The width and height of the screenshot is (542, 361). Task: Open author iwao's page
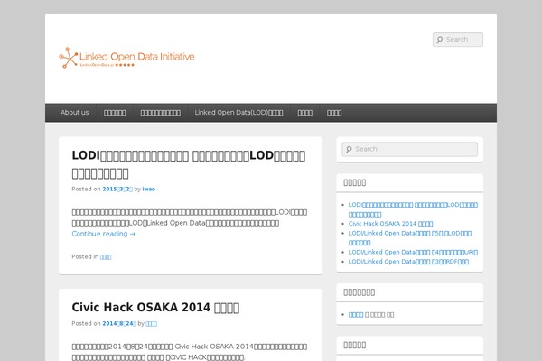point(149,189)
